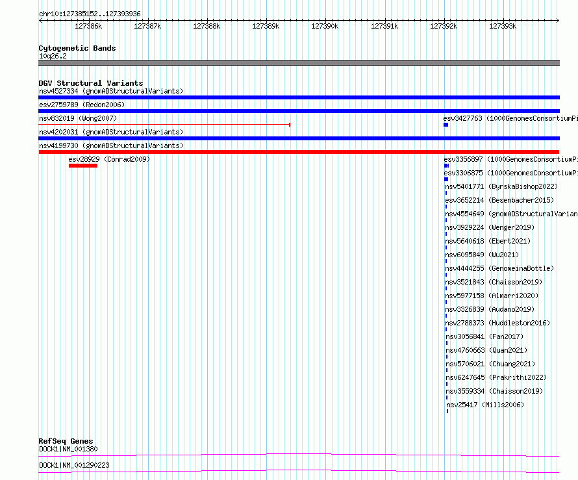Click the 127392k ruler mark

(444, 26)
